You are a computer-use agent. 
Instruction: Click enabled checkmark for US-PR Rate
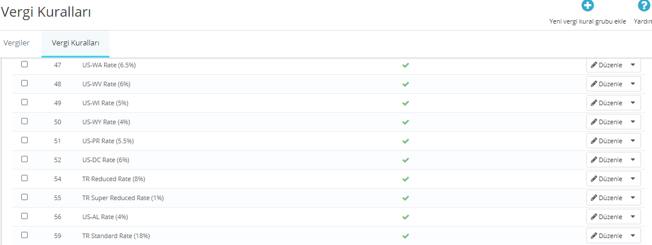point(405,141)
